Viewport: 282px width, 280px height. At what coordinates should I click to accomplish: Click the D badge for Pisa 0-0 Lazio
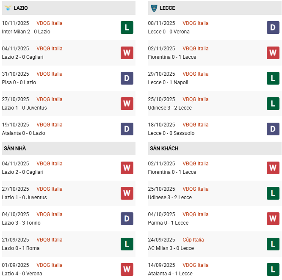[127, 78]
